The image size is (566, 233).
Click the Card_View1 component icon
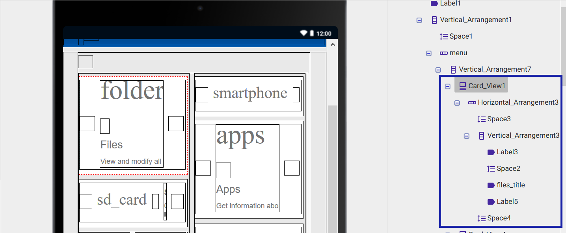[x=463, y=86]
